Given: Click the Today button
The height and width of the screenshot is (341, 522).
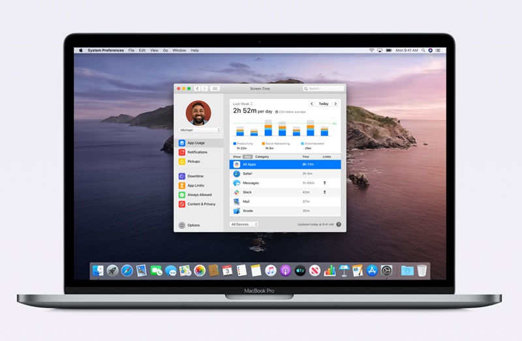Looking at the screenshot, I should tap(323, 104).
